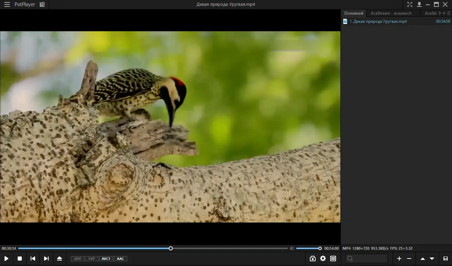Click the MP4 format label in status bar
The width and height of the screenshot is (452, 266).
click(347, 248)
